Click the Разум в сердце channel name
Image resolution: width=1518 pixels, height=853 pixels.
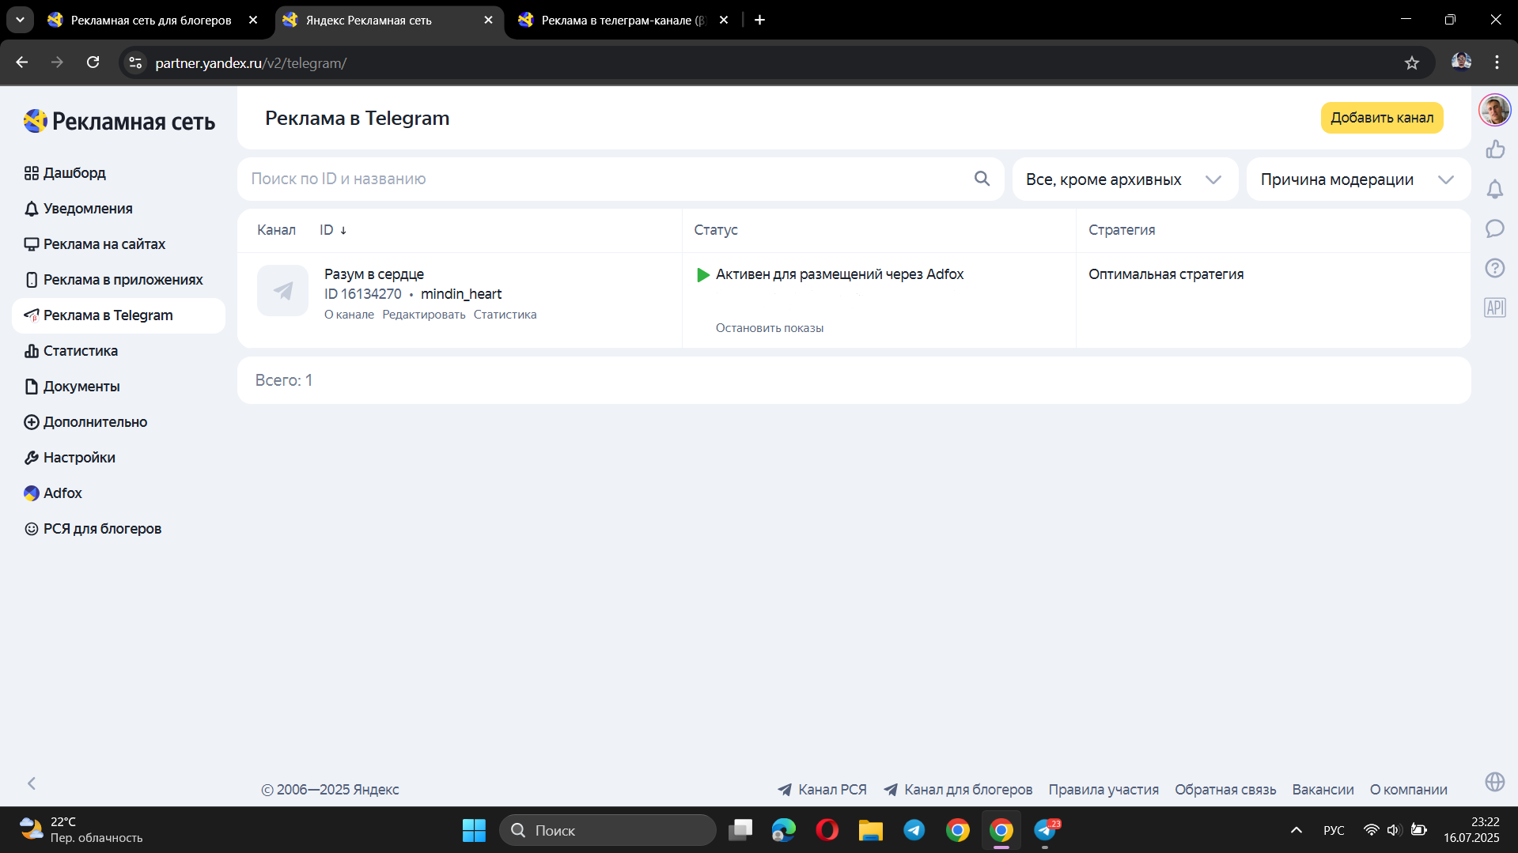pyautogui.click(x=374, y=274)
